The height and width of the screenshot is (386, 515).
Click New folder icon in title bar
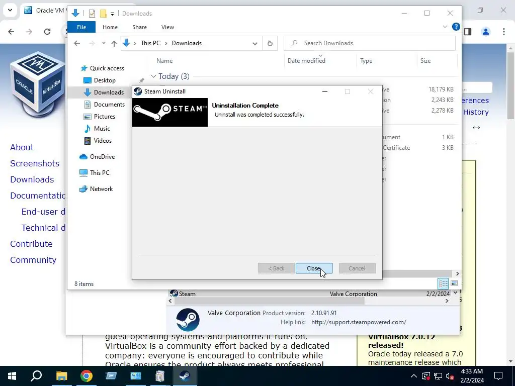tap(103, 14)
